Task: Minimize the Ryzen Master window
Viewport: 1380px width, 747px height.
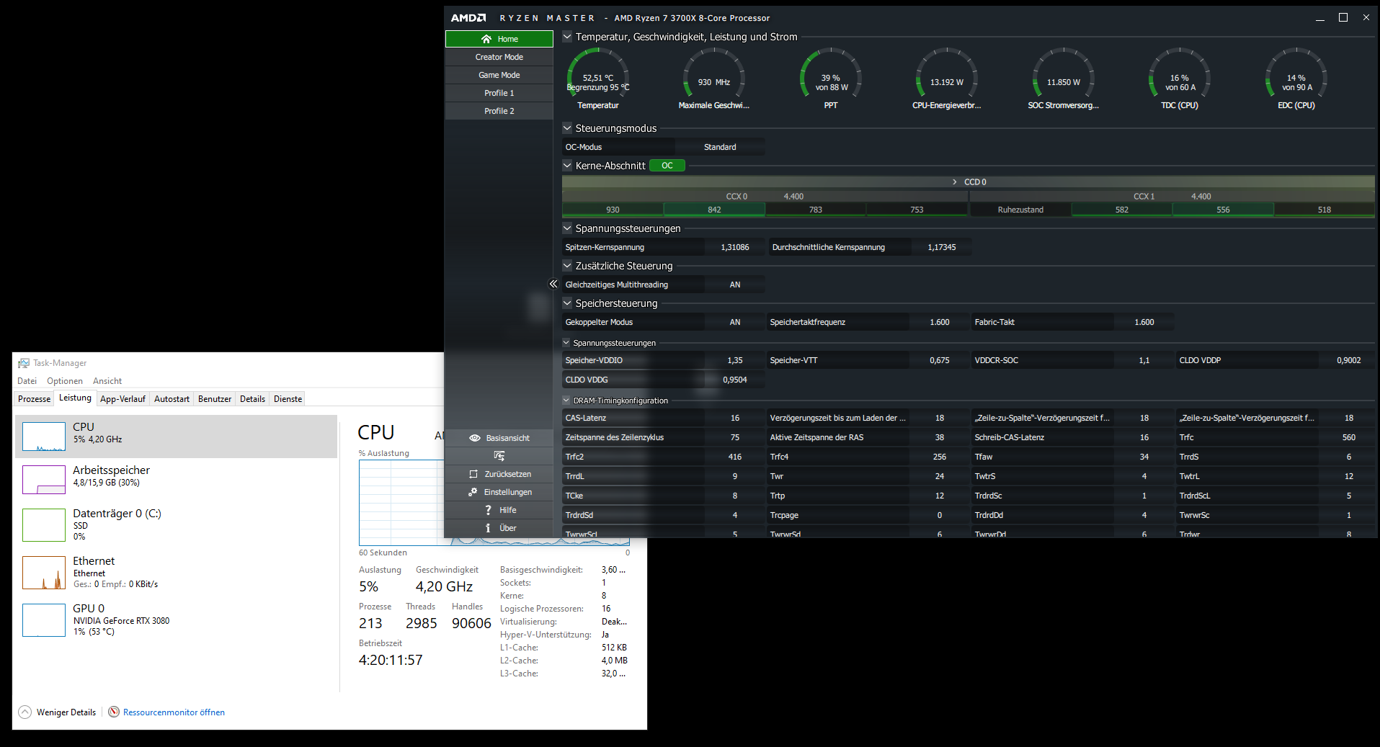Action: [1320, 18]
